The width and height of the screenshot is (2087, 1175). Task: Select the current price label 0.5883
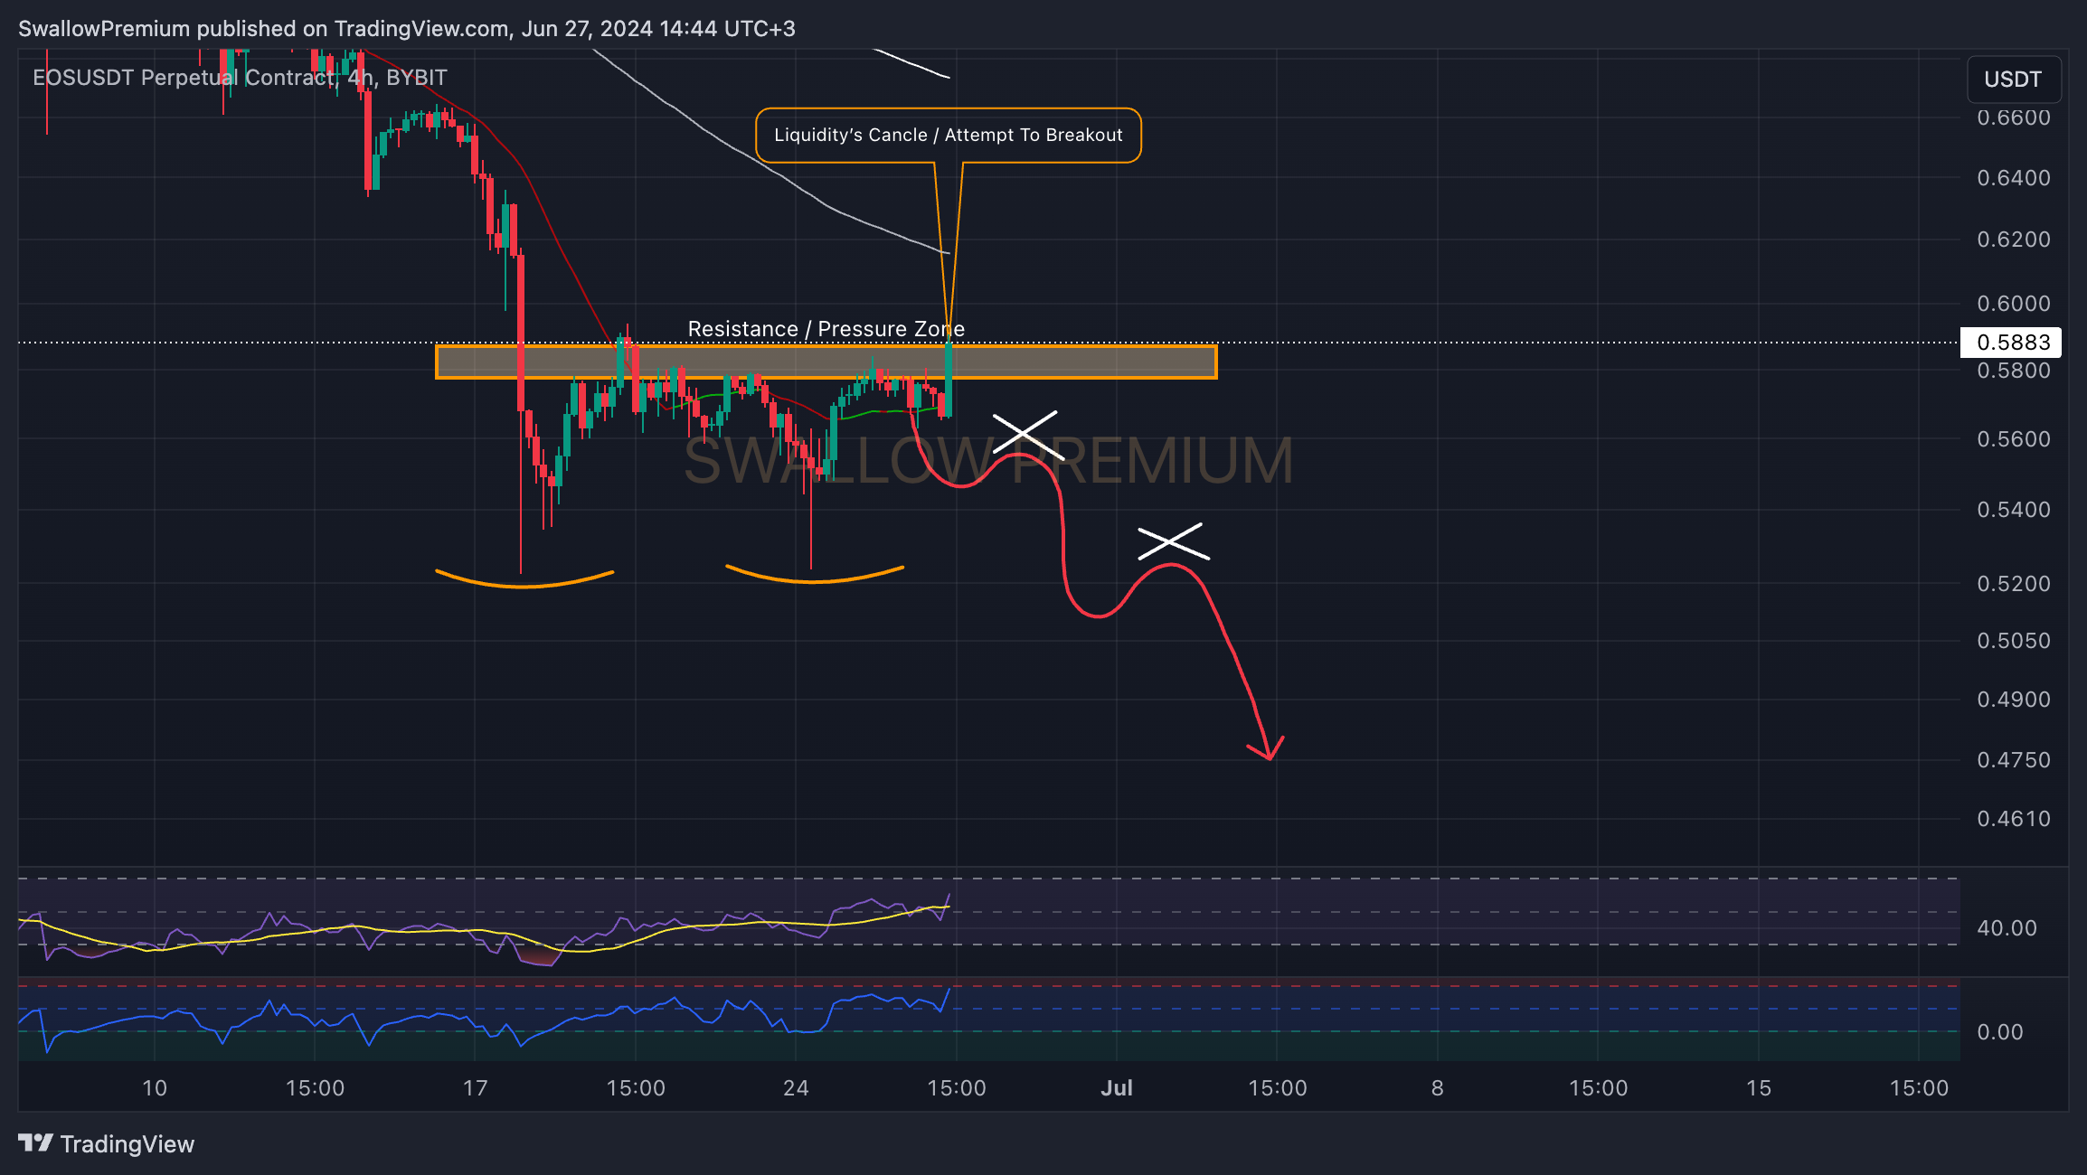point(2010,343)
